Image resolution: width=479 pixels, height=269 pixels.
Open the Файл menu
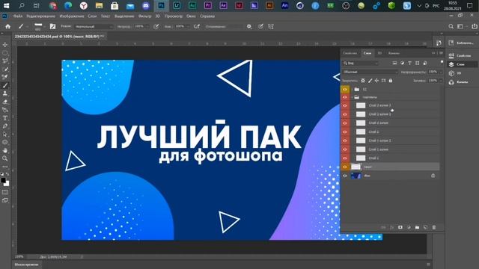point(18,16)
